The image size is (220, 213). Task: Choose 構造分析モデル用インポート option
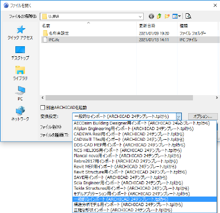coord(145,205)
